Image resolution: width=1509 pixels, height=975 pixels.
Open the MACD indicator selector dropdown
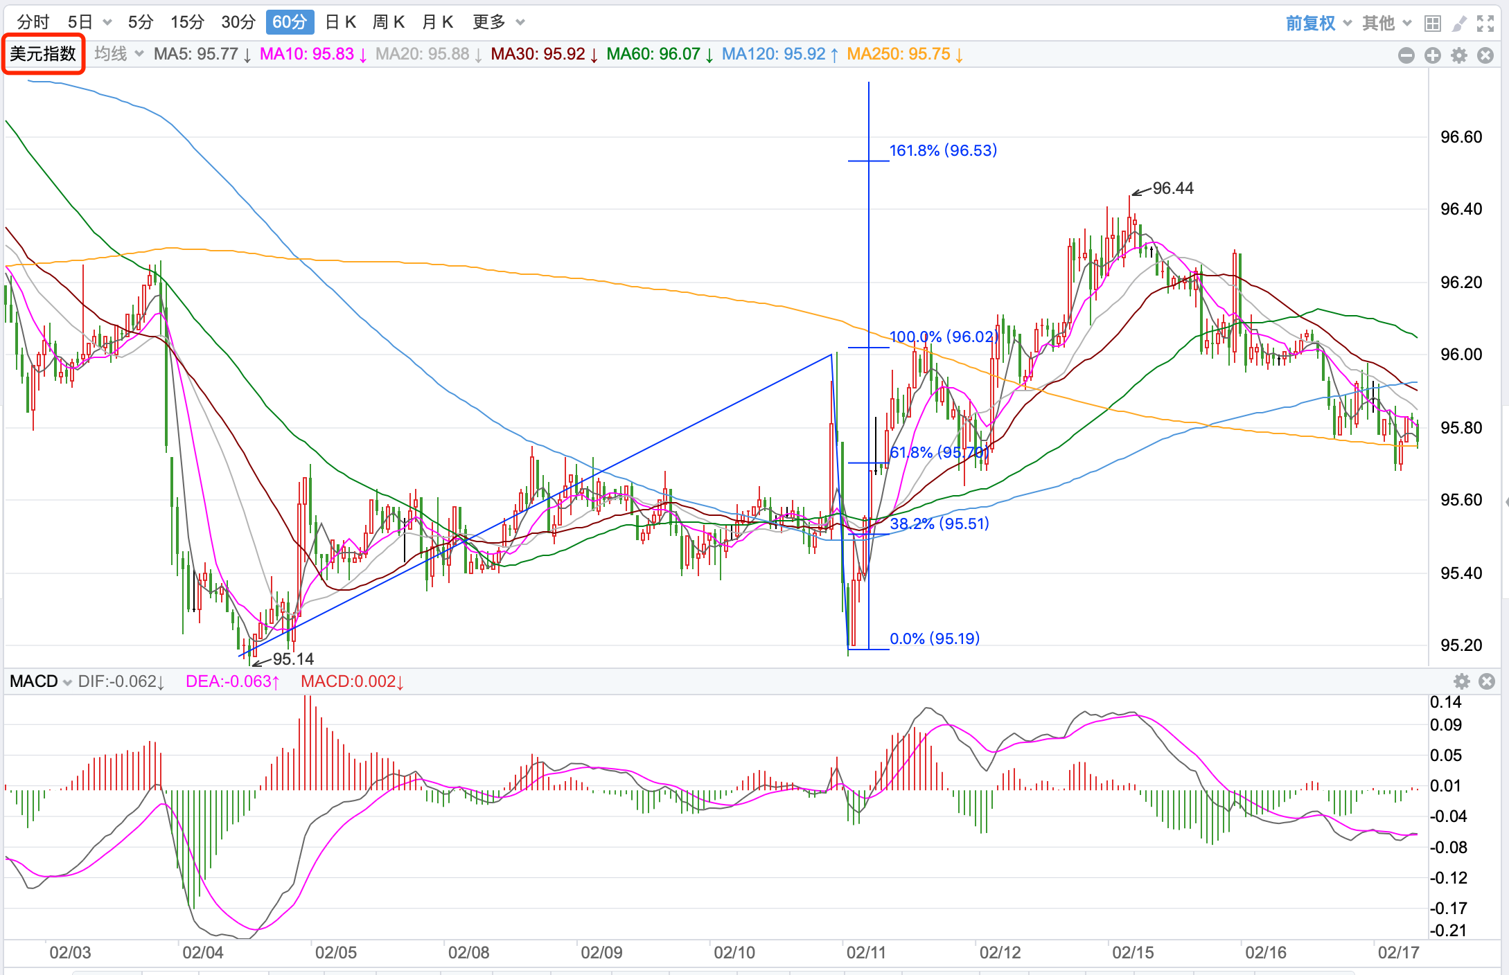[40, 681]
